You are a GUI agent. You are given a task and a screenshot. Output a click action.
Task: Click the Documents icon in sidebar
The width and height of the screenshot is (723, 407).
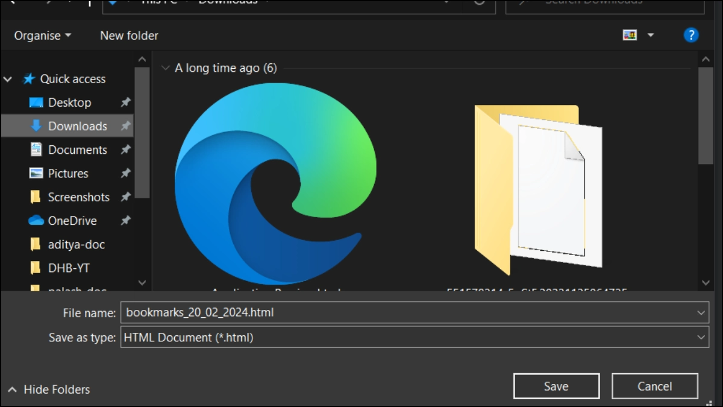tap(36, 150)
